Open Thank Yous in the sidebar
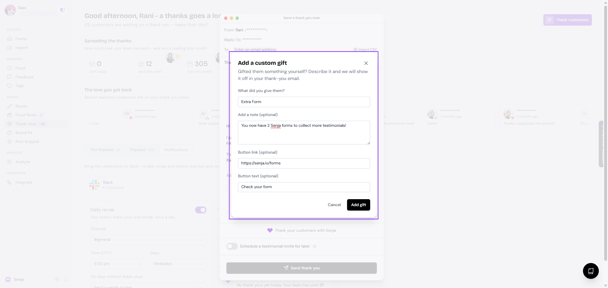The image size is (608, 288). pyautogui.click(x=26, y=124)
